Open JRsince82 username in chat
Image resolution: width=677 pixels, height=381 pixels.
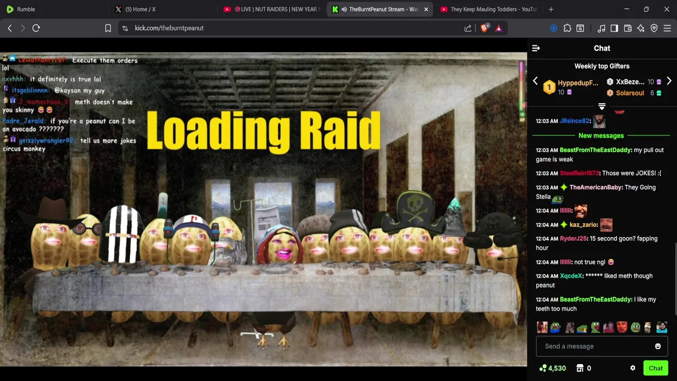pyautogui.click(x=574, y=121)
